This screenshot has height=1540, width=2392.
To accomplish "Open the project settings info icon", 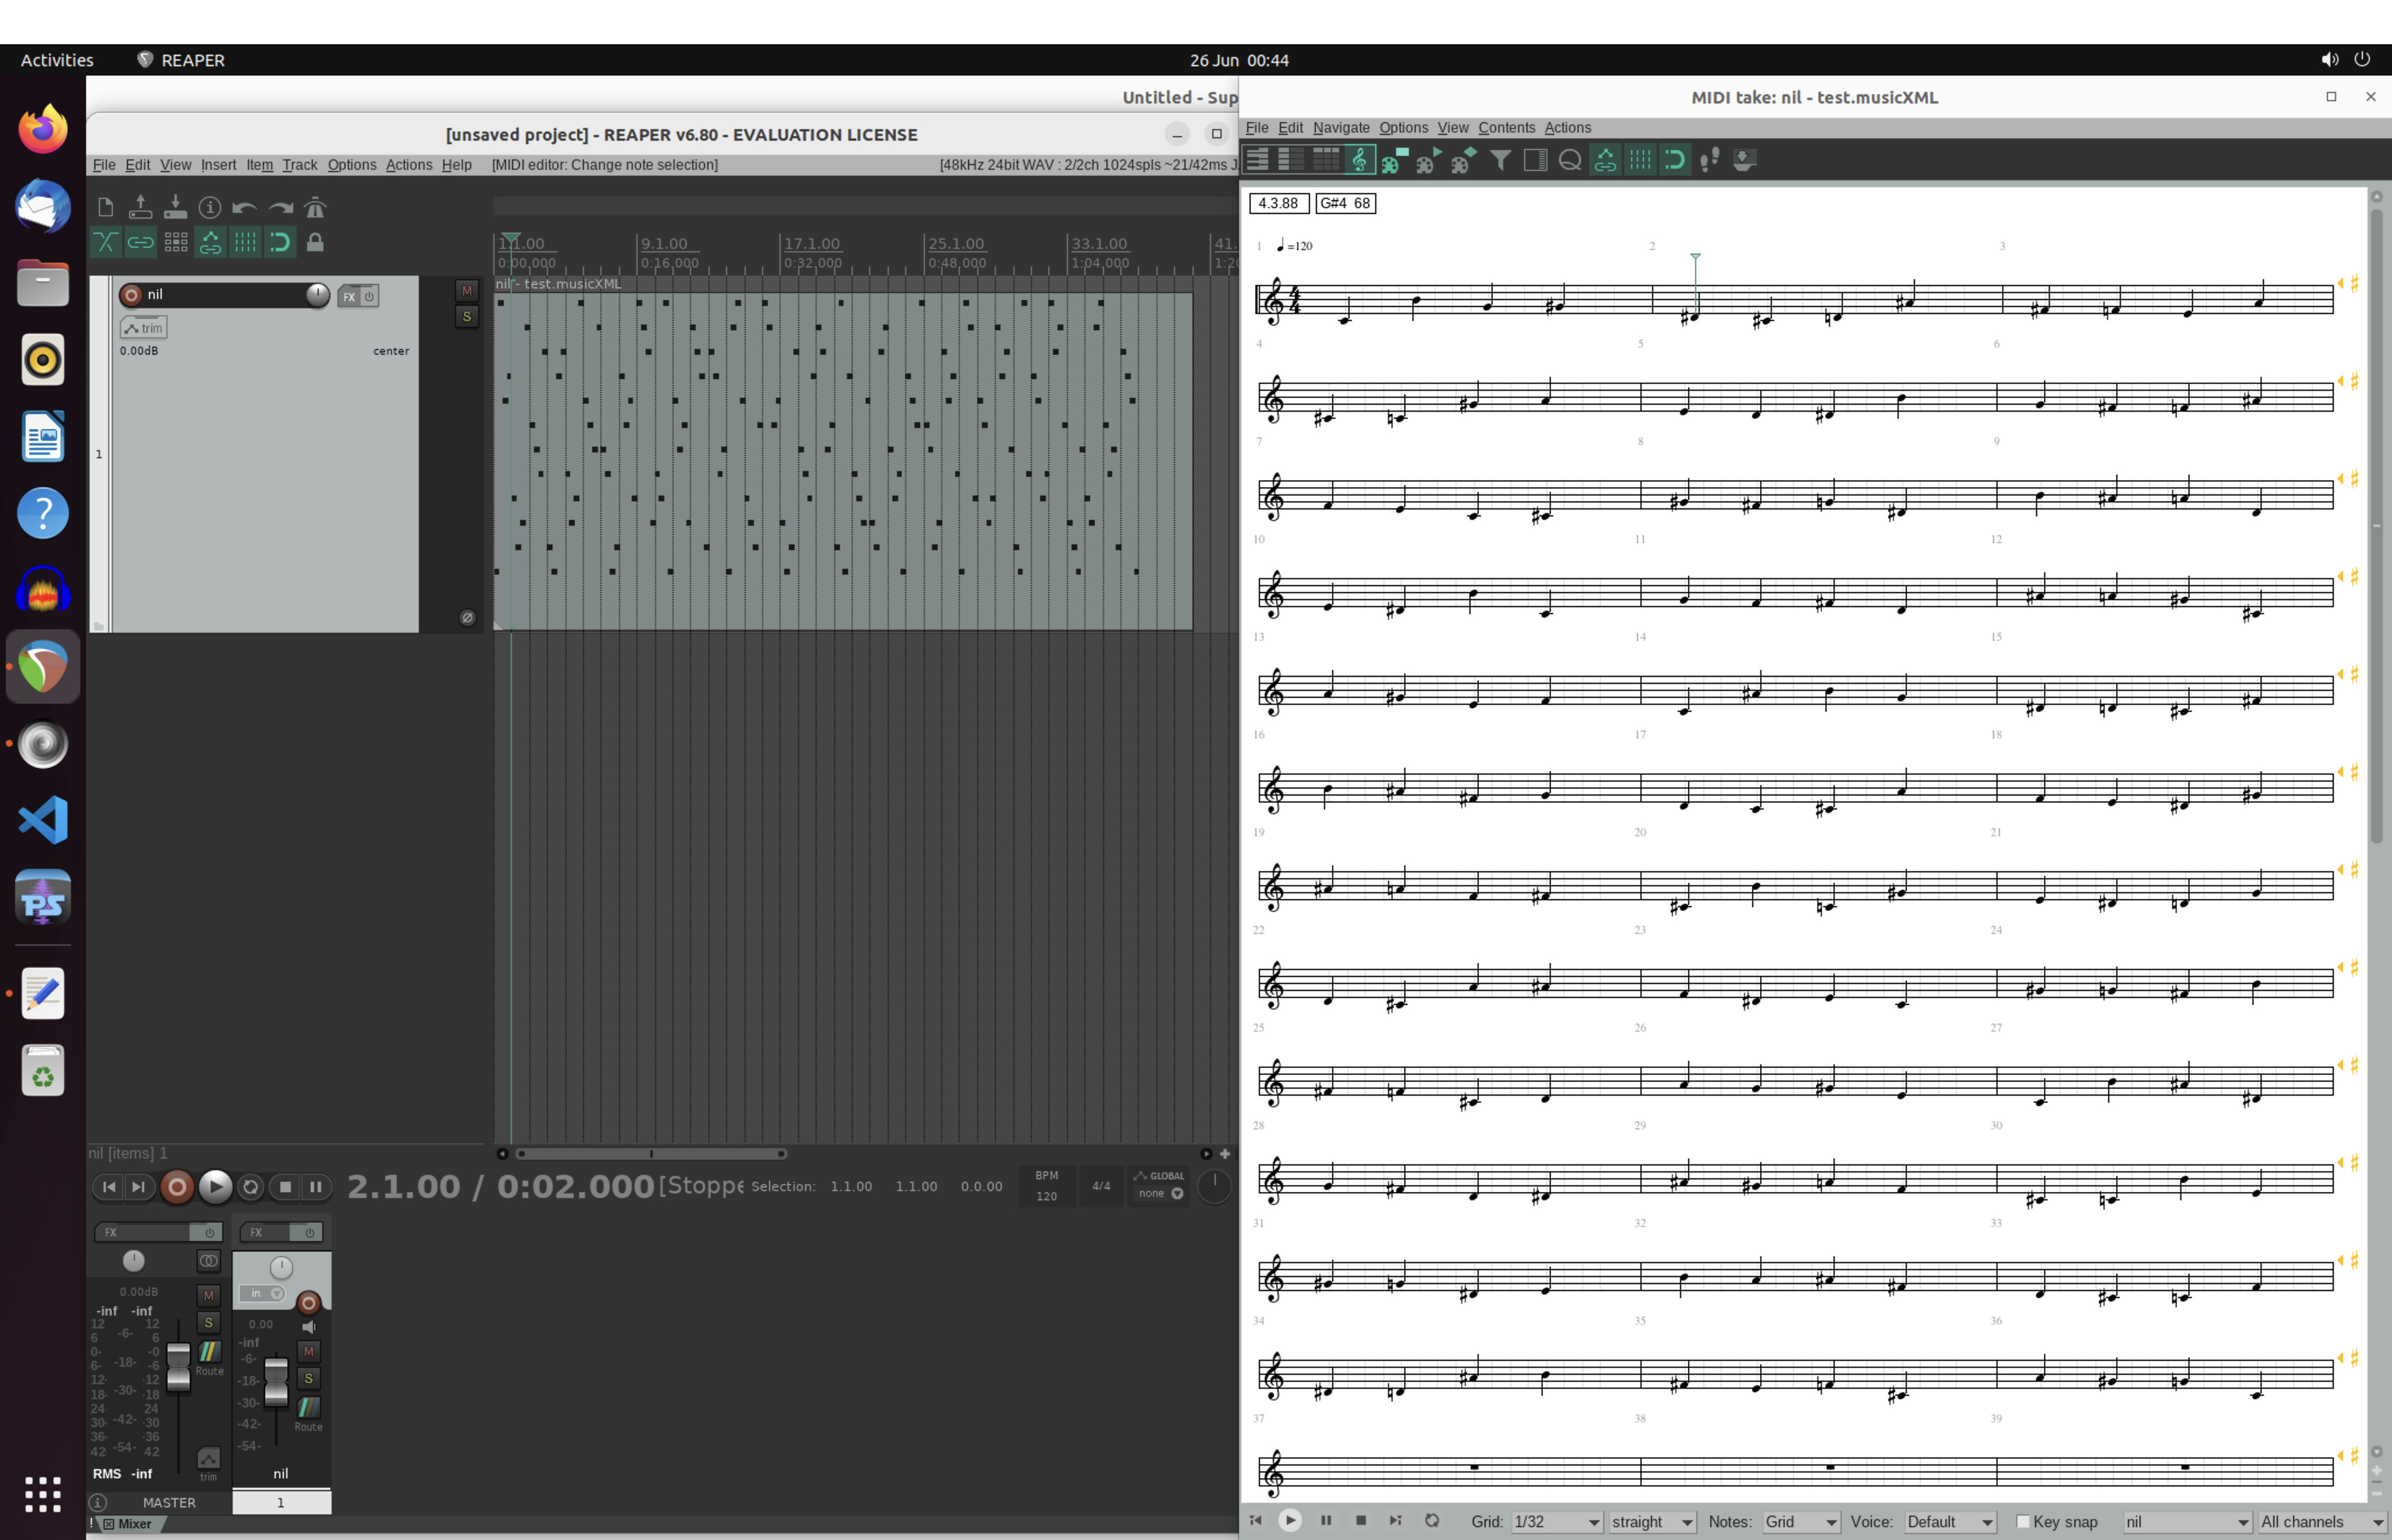I will click(x=210, y=207).
